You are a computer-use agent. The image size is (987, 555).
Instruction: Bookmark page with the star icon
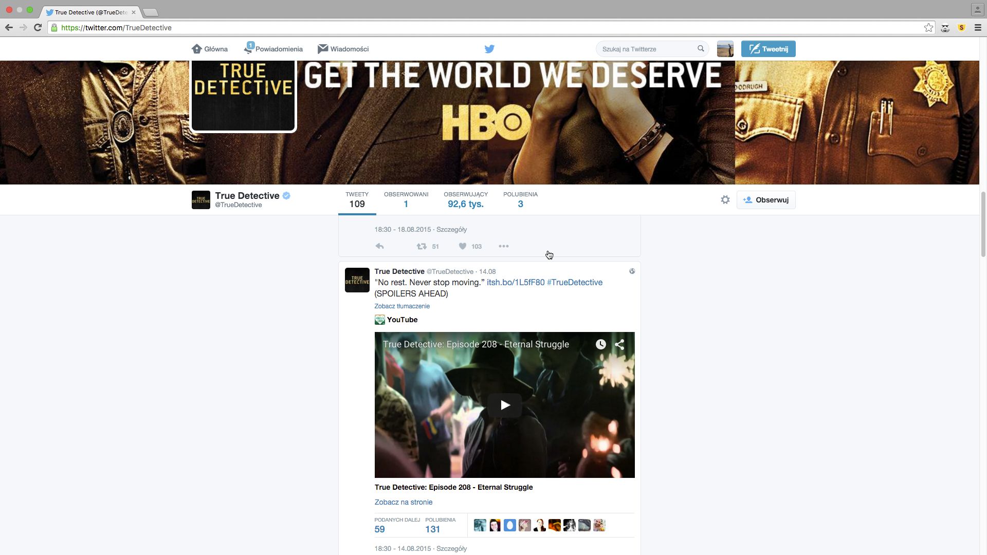tap(928, 28)
